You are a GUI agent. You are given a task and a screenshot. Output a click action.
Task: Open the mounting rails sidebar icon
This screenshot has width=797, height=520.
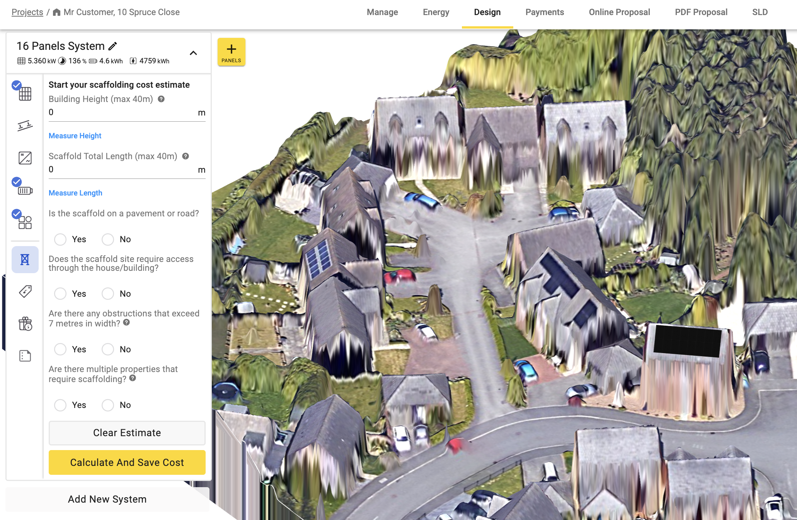pos(25,126)
